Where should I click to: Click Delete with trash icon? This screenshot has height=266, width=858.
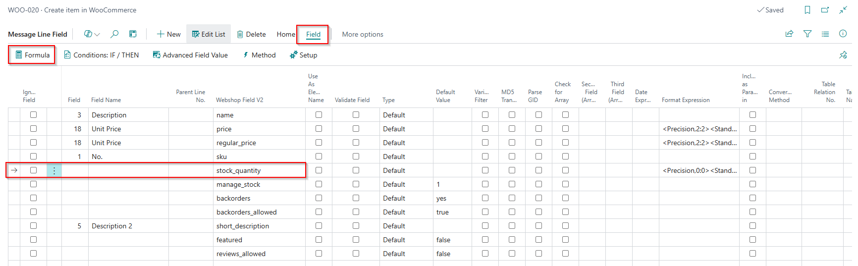(x=251, y=34)
